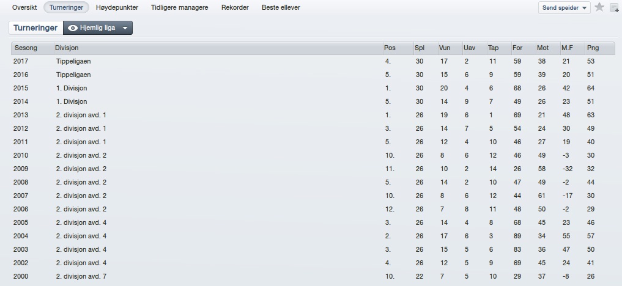Select the active Turneringer tab
Viewport: 622px width, 286px height.
(66, 7)
